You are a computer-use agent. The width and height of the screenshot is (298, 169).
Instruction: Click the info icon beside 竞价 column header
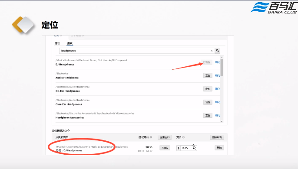tap(183, 137)
